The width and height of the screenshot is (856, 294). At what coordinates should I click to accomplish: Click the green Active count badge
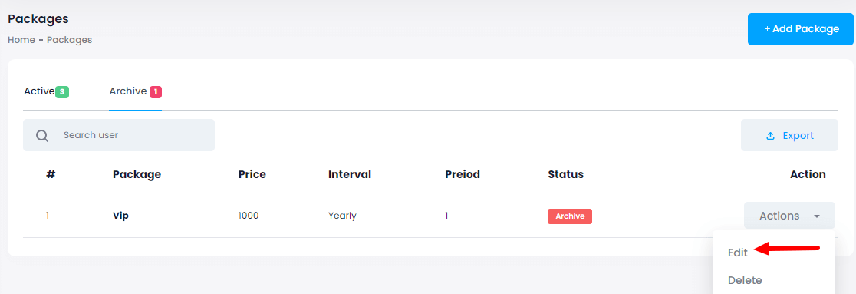pyautogui.click(x=62, y=92)
